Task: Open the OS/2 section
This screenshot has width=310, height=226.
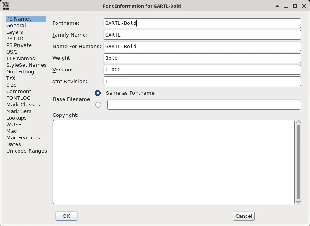Action: click(x=12, y=52)
